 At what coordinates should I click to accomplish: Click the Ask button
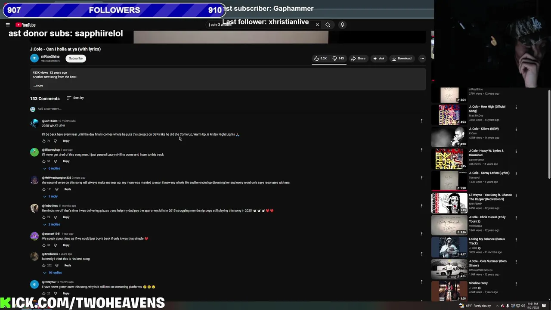tap(379, 59)
